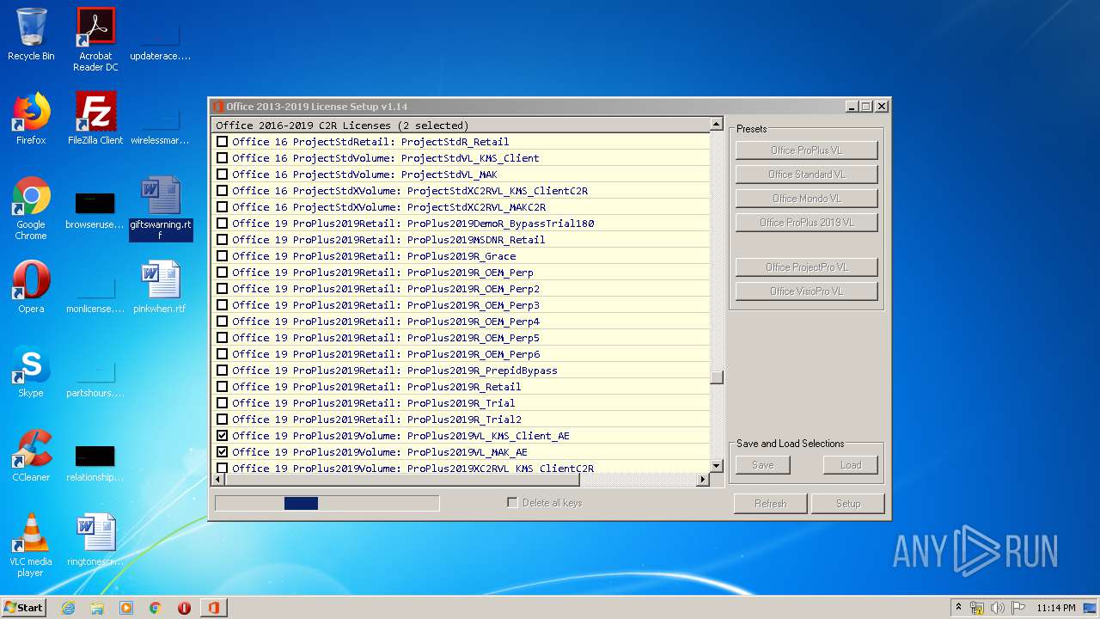Select the ProPlus2019R_PrepidBypass row text
Image resolution: width=1100 pixels, height=619 pixels.
tap(394, 371)
